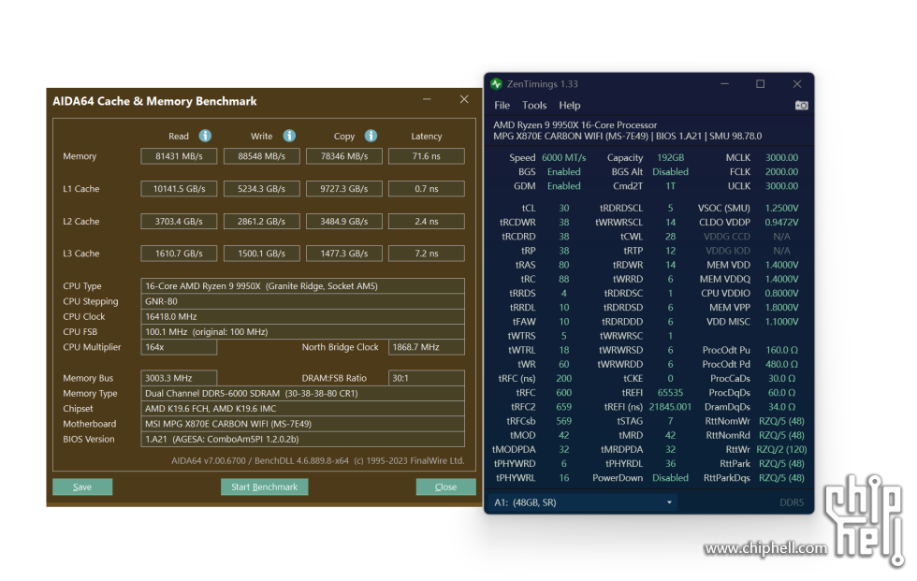This screenshot has width=917, height=581.
Task: Click the Save button in AIDA64
Action: point(82,487)
